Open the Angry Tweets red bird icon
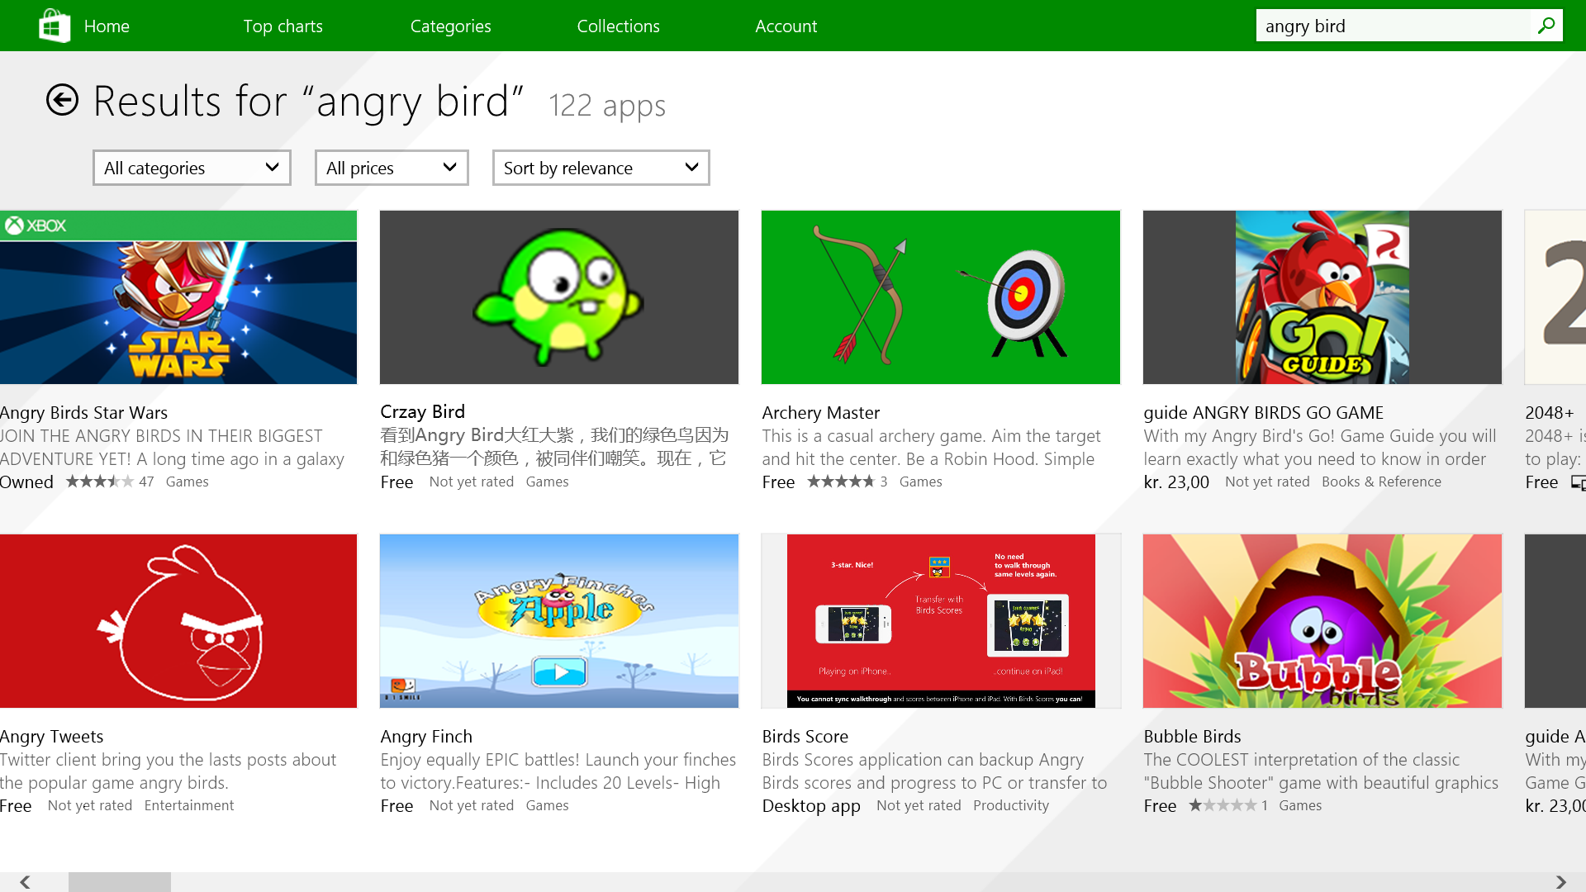The image size is (1586, 892). click(178, 621)
